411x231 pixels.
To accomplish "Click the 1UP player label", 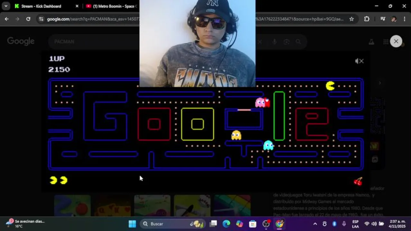I will [x=57, y=59].
